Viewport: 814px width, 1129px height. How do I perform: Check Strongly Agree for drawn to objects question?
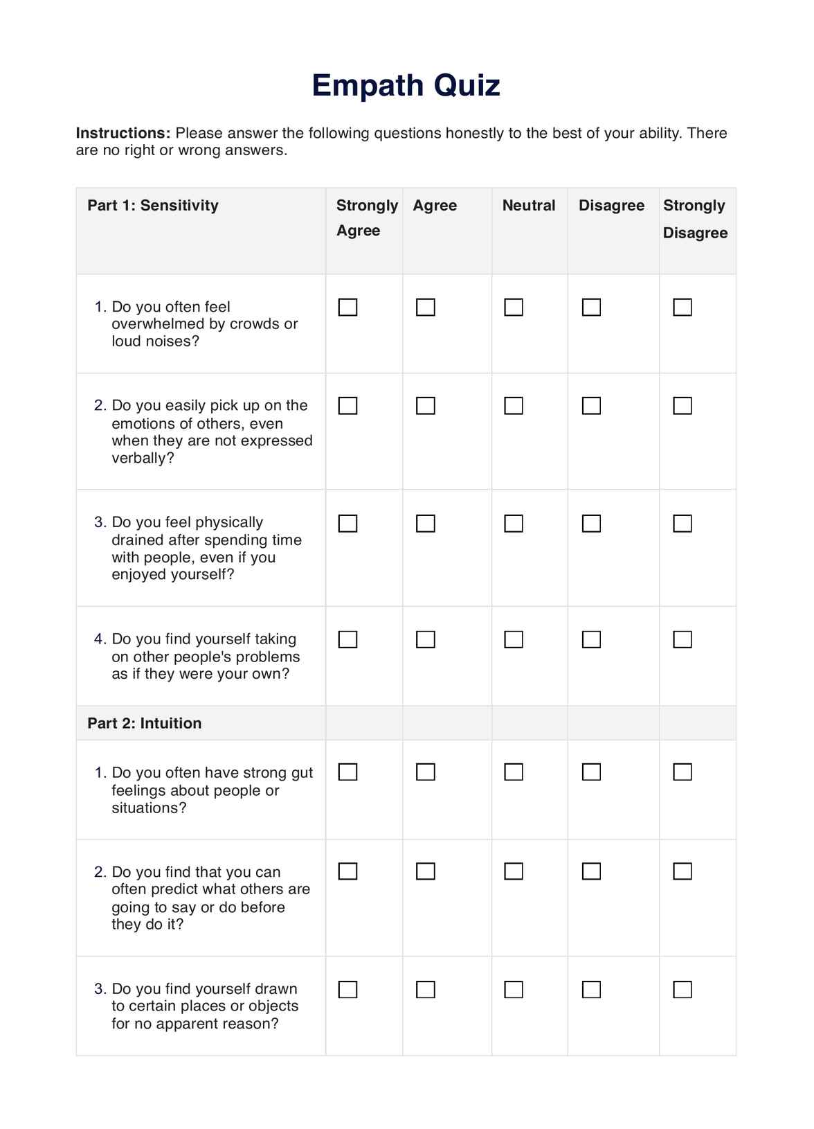(347, 990)
